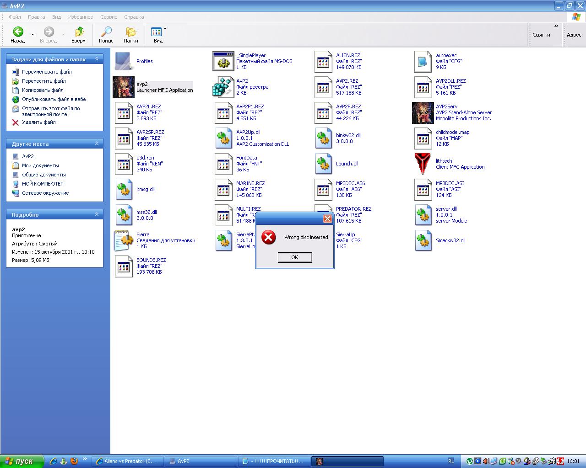Select the Sierra setup information icon

[x=124, y=240]
